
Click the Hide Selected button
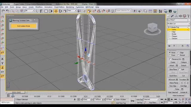tap(173, 92)
